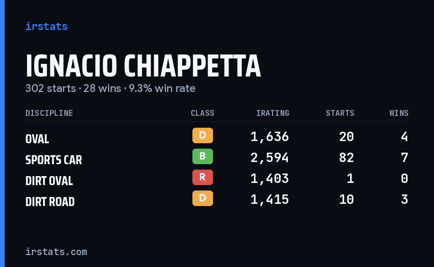Screen dimensions: 434x267
Task: Sort by the STARTS column header
Action: (340, 113)
